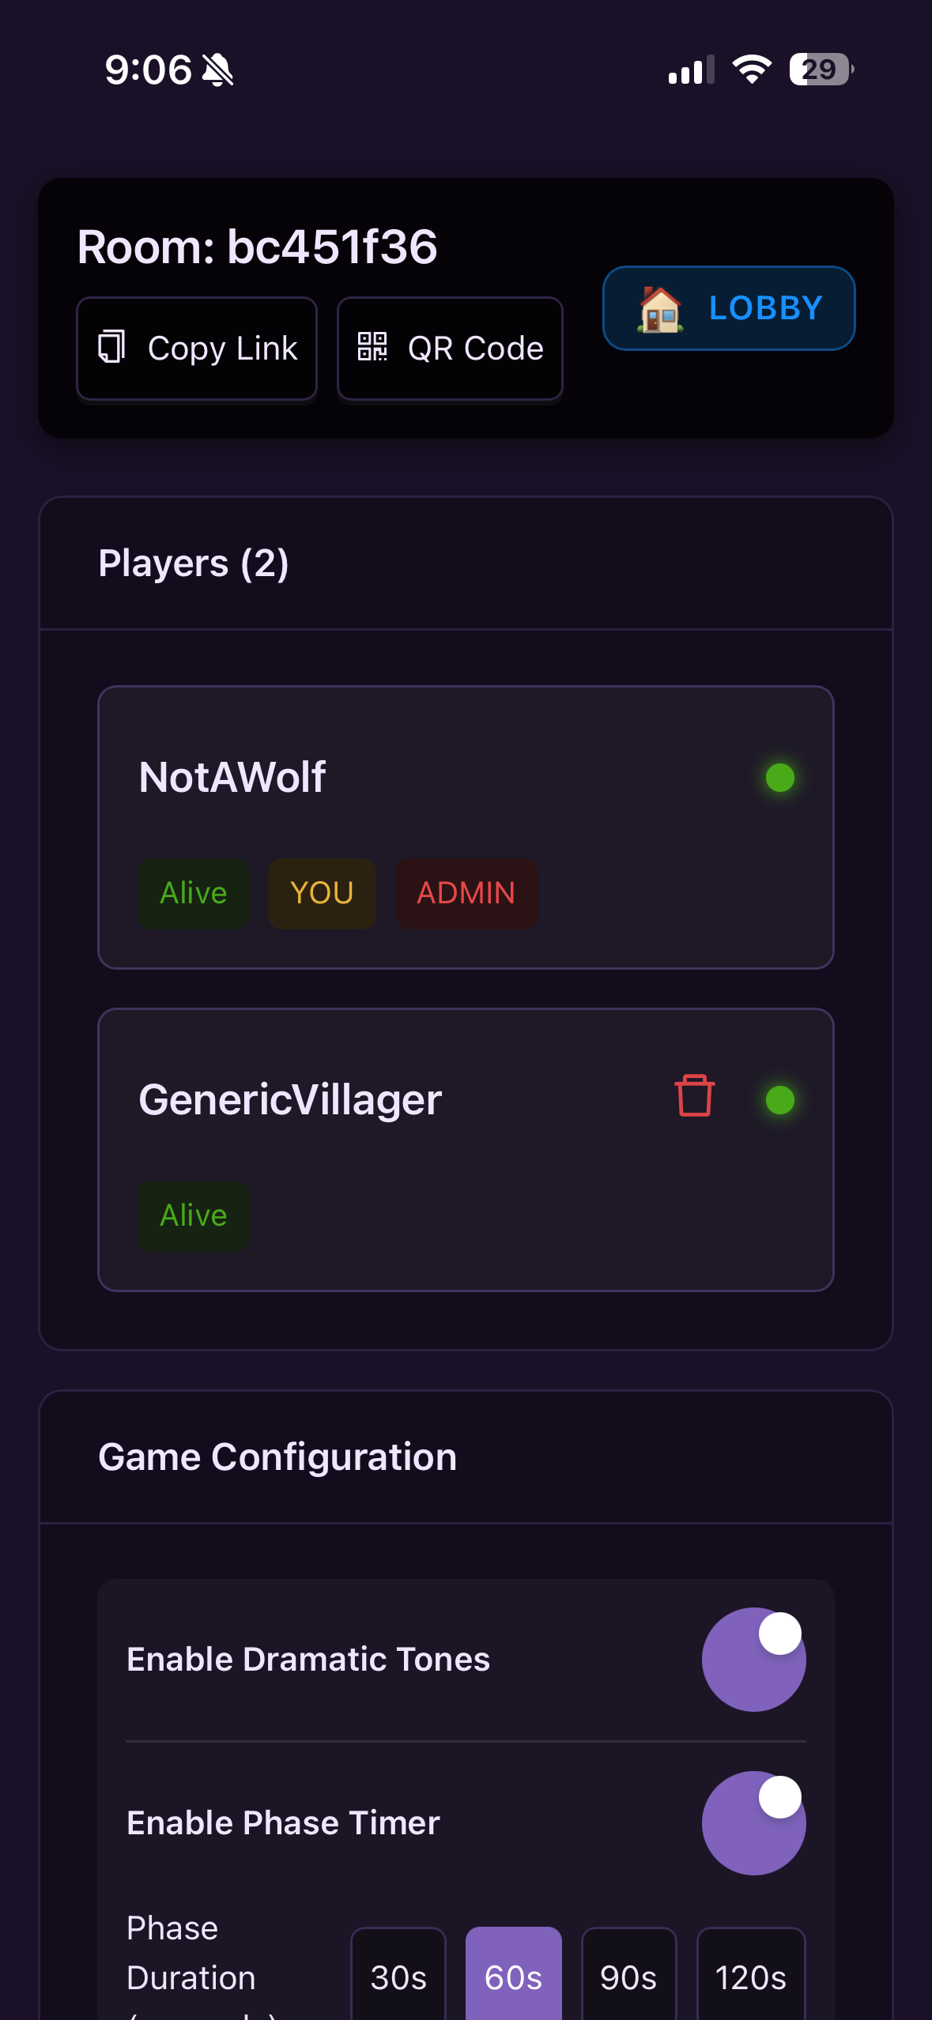
Task: Click the QR Code button
Action: pos(449,348)
